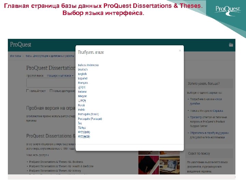Open link about the new design
The image size is (246, 184).
206,102
